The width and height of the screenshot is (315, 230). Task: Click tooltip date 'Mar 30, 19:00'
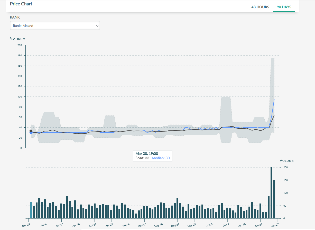147,154
